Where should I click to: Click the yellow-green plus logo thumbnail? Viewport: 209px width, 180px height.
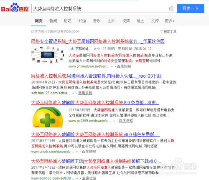[48, 117]
